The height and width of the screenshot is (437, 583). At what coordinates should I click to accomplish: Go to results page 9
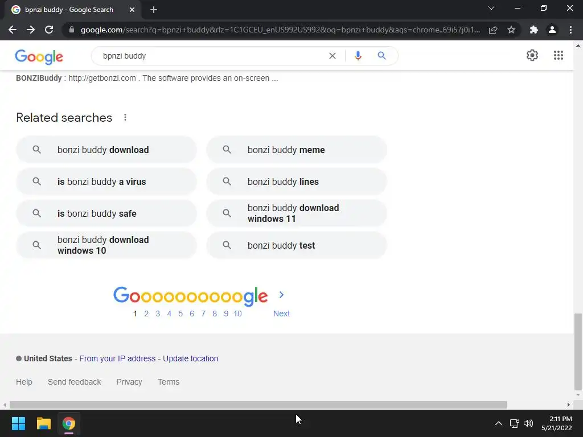[226, 314]
